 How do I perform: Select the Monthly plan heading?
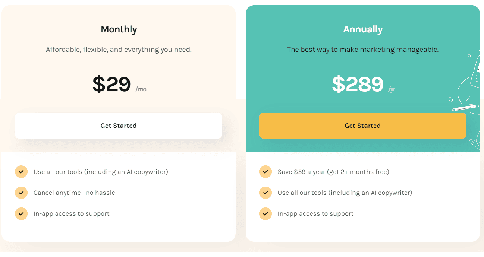(x=119, y=29)
